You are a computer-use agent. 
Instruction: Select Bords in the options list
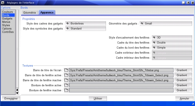[8, 15]
